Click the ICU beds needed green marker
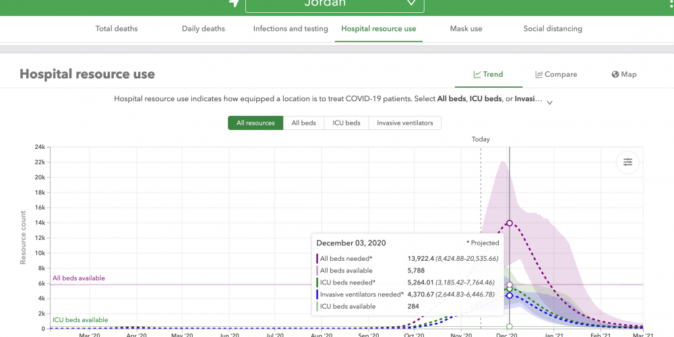 coord(510,288)
